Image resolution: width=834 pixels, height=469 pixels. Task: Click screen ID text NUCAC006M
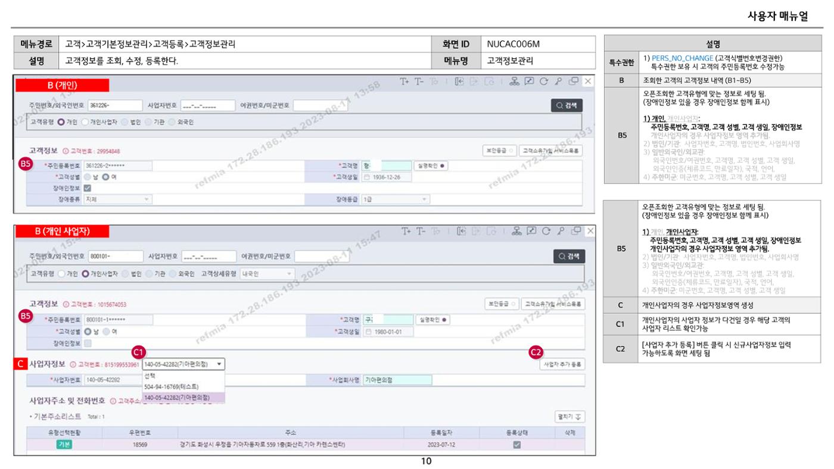pos(514,44)
